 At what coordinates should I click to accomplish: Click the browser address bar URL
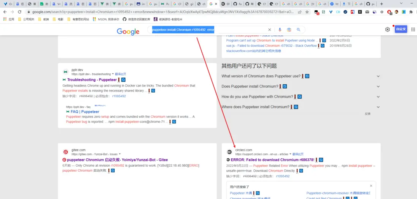pos(163,12)
